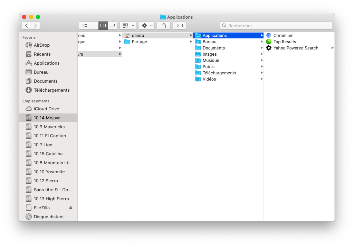Switch to list view
This screenshot has height=247, width=354.
coord(94,26)
